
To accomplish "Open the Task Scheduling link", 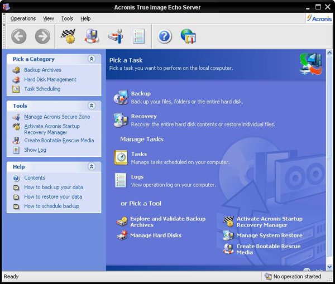I will pos(42,89).
